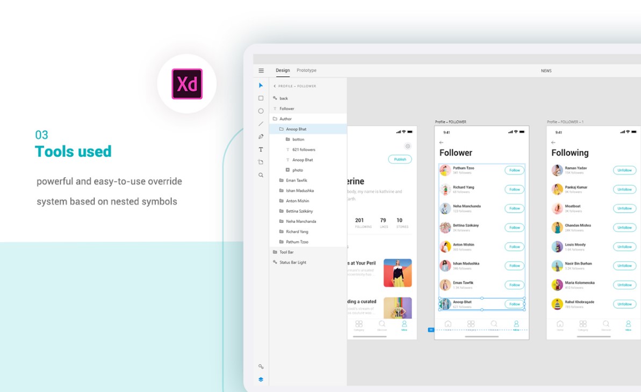Screen dimensions: 641x392
Task: Click Follow button next to Richard Yang
Action: pos(514,189)
